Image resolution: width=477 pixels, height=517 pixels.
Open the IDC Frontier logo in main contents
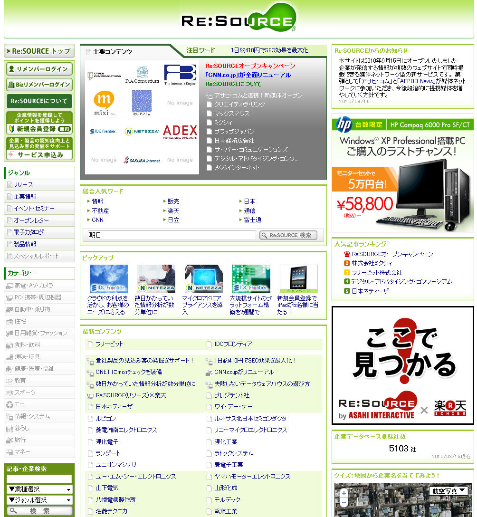pyautogui.click(x=104, y=131)
